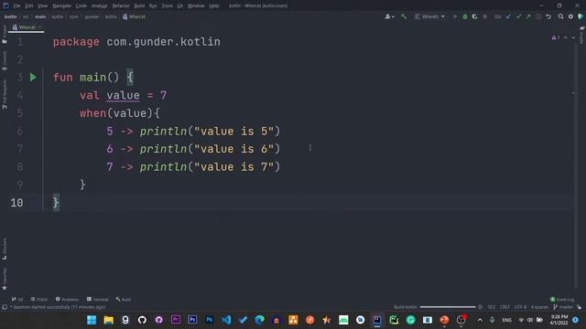Open Search Everywhere magnifier icon

pos(561,16)
